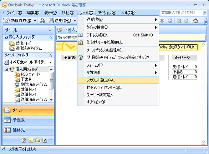Choose アカウント設定 from Tools menu
209x154 pixels.
[118, 80]
